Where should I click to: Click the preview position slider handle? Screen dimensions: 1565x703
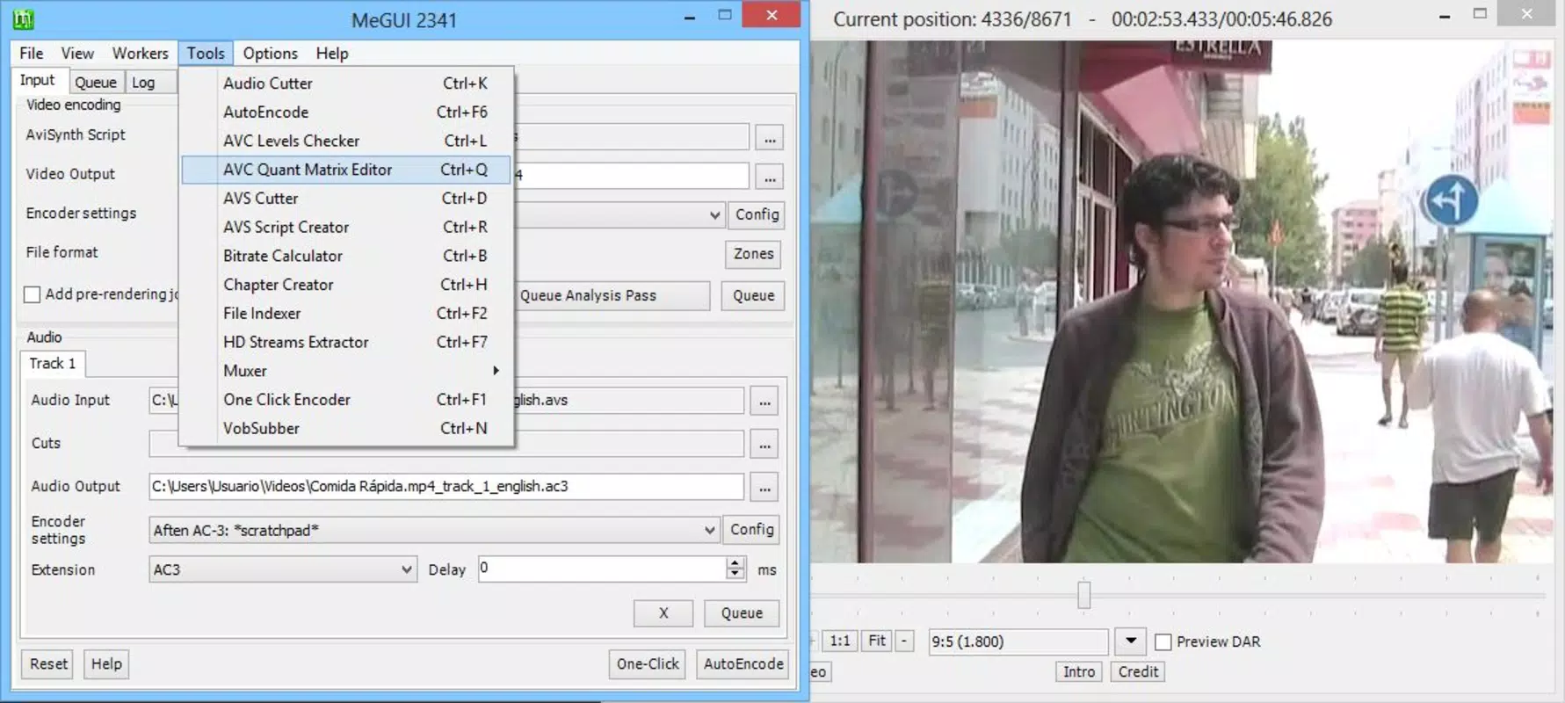[x=1084, y=595]
